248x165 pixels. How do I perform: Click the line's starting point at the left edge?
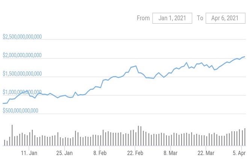coord(3,103)
